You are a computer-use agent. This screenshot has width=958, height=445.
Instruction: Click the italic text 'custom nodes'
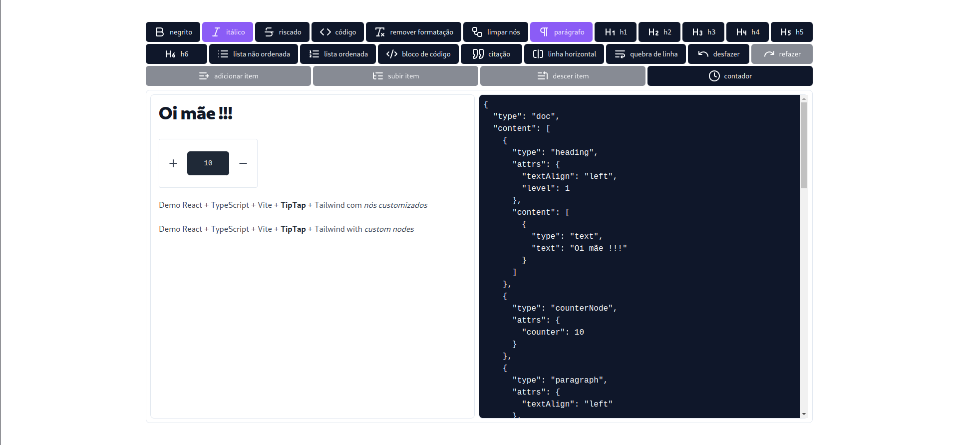coord(389,229)
